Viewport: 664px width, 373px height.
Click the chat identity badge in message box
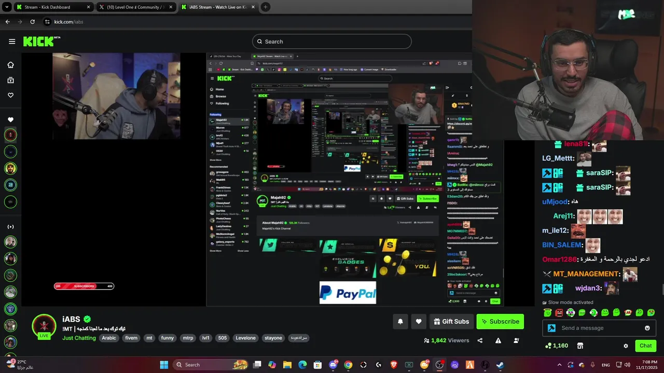pos(551,328)
